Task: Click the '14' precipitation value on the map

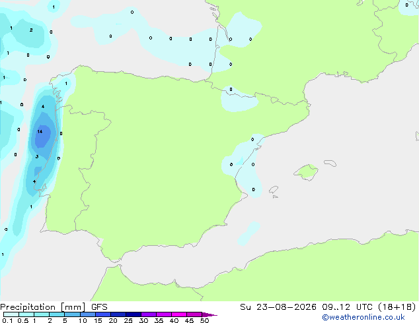Action: pos(40,131)
